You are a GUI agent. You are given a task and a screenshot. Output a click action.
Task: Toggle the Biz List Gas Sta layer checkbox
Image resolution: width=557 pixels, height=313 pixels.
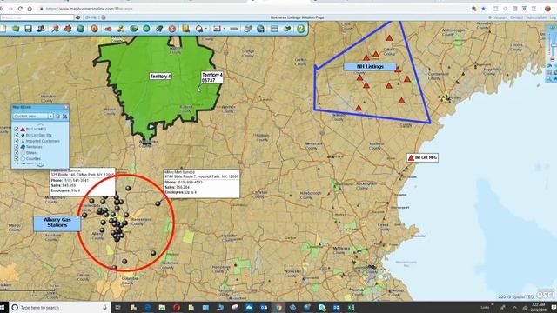pyautogui.click(x=17, y=136)
